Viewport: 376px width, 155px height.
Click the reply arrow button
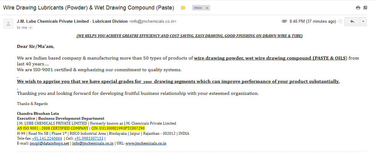(352, 21)
